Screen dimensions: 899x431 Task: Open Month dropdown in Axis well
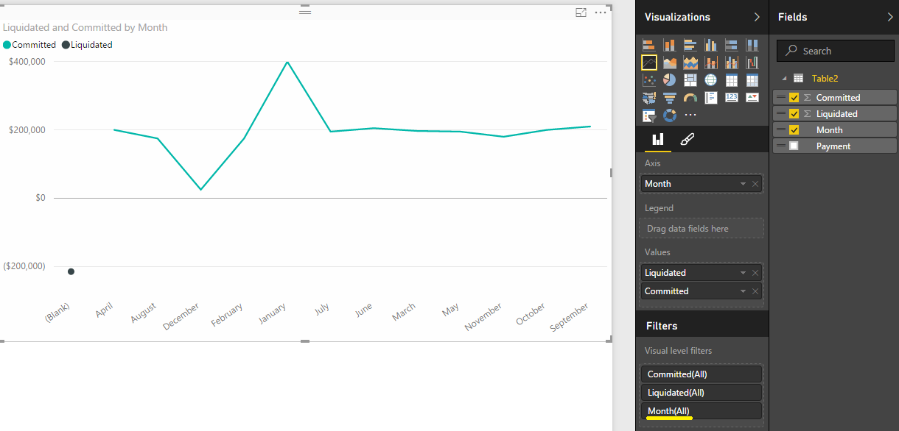tap(744, 184)
